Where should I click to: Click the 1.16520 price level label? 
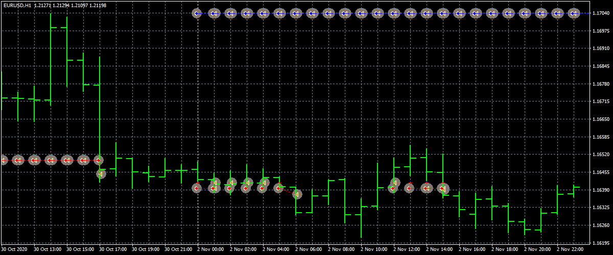tap(603, 155)
